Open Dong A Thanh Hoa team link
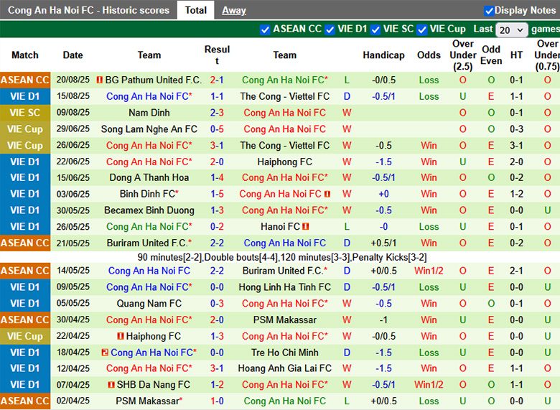 pos(149,177)
